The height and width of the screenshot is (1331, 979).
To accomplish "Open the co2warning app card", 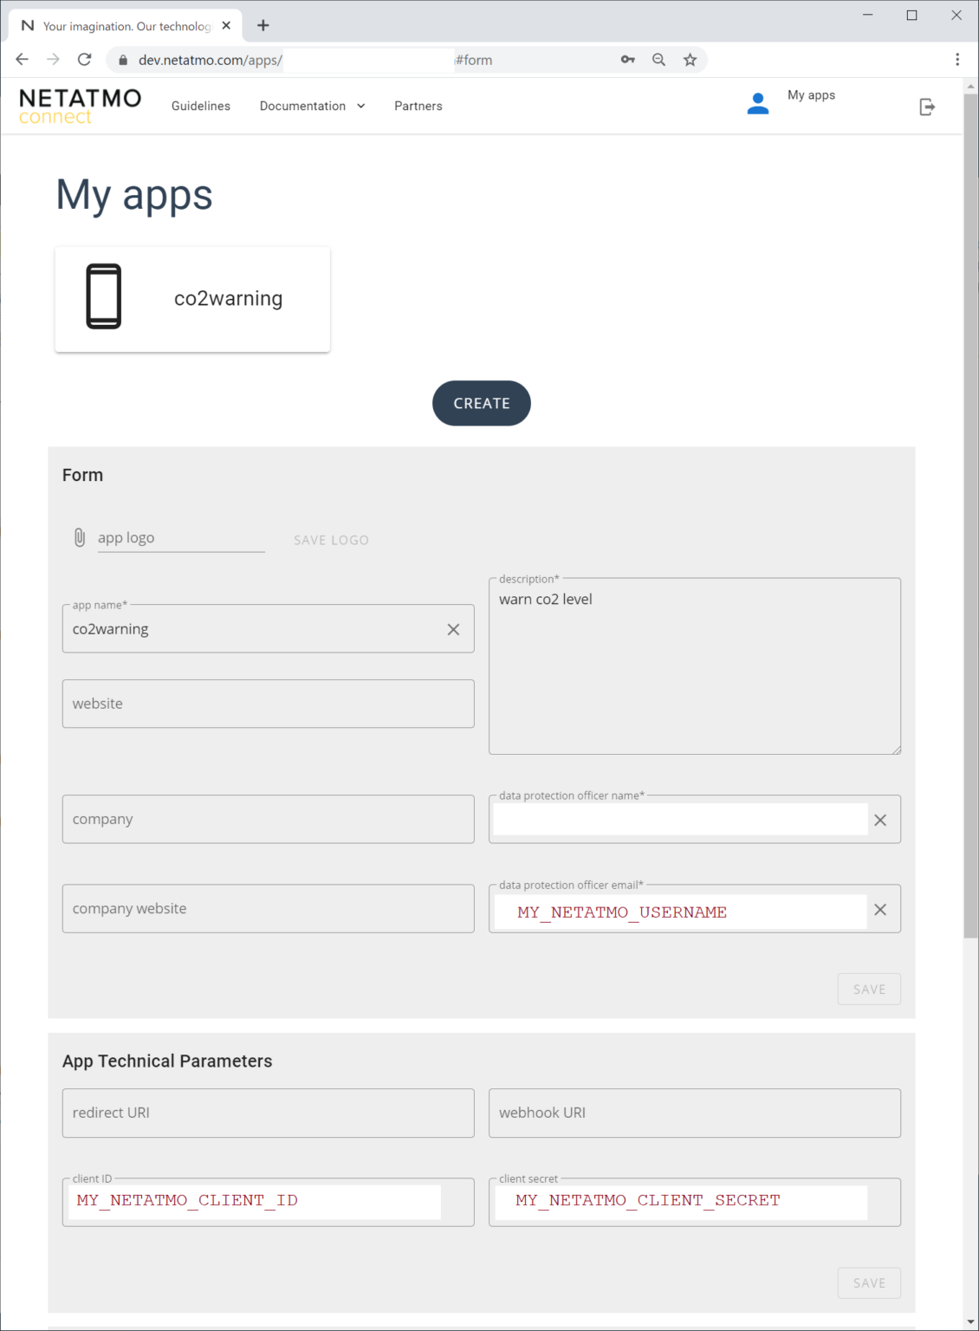I will 192,299.
